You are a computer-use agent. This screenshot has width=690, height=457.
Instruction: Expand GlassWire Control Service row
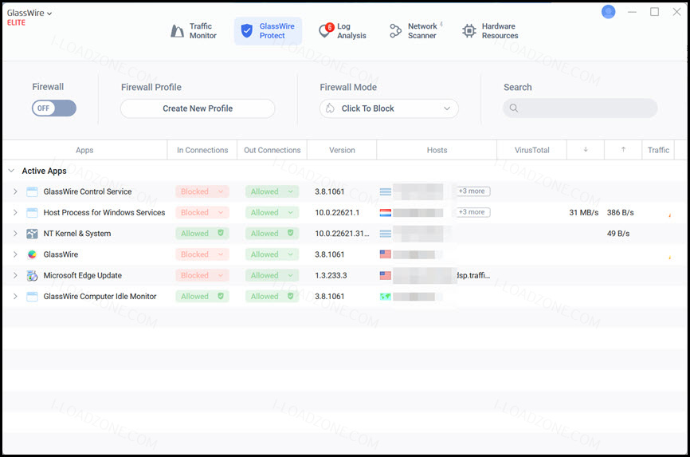[15, 191]
